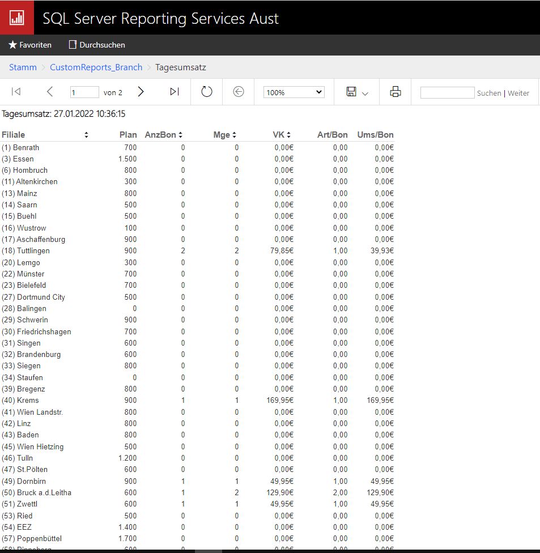The width and height of the screenshot is (540, 553).
Task: Go to first report page
Action: pos(16,92)
